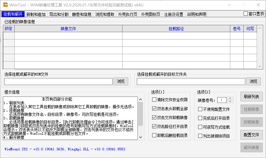Go to the 外壳执行页 tab
Image resolution: width=266 pixels, height=158 pixels.
click(x=128, y=14)
